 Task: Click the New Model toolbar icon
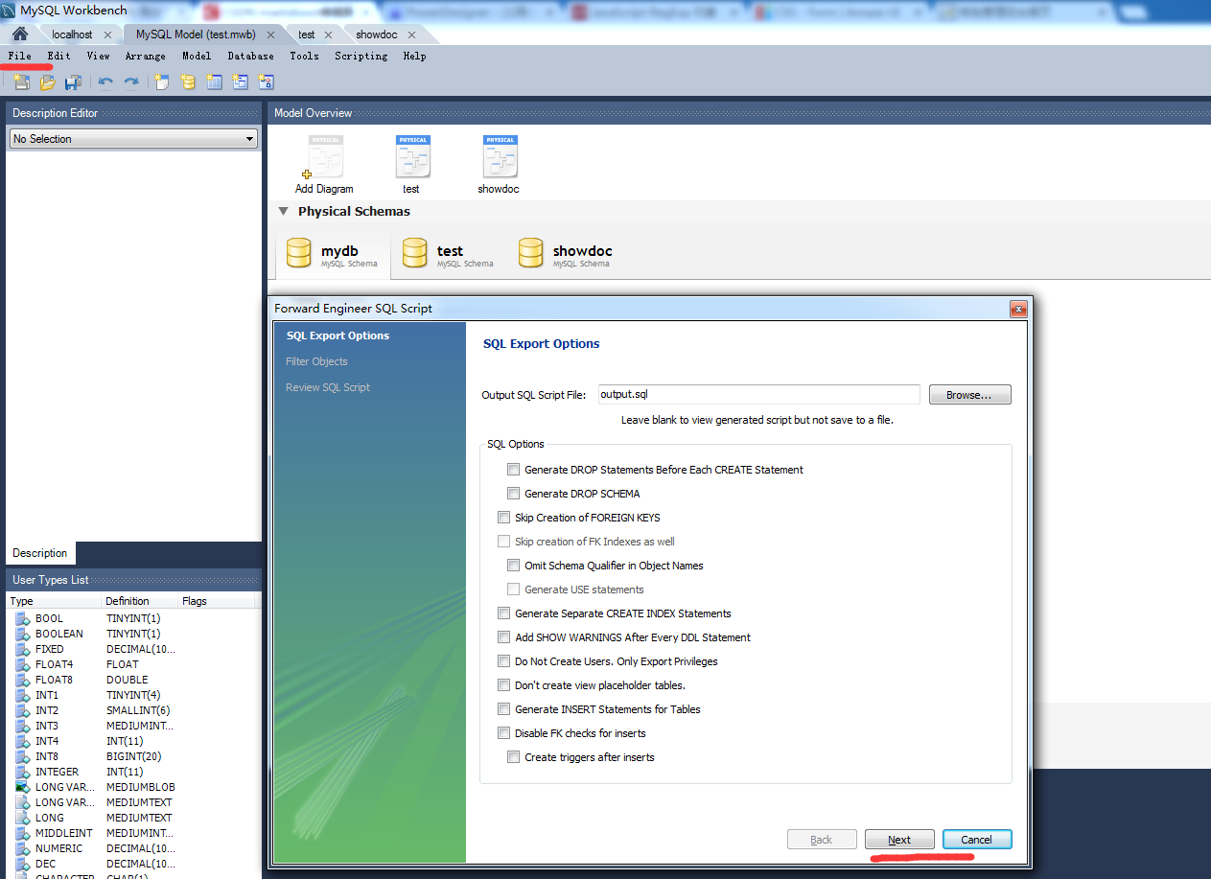pyautogui.click(x=21, y=82)
